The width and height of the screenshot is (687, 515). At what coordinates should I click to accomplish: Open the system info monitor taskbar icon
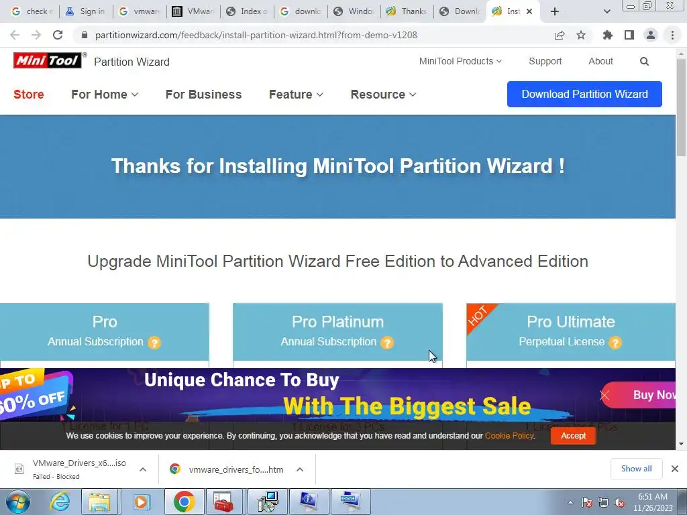(309, 502)
